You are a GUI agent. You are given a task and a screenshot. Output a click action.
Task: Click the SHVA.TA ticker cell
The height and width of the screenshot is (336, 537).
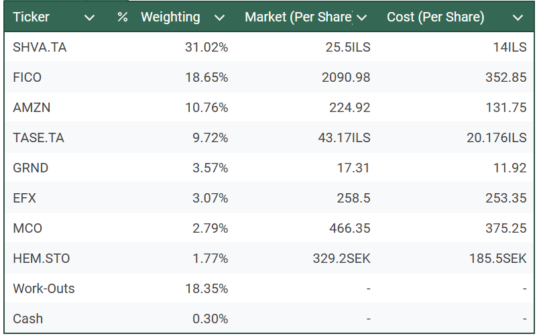(x=40, y=47)
